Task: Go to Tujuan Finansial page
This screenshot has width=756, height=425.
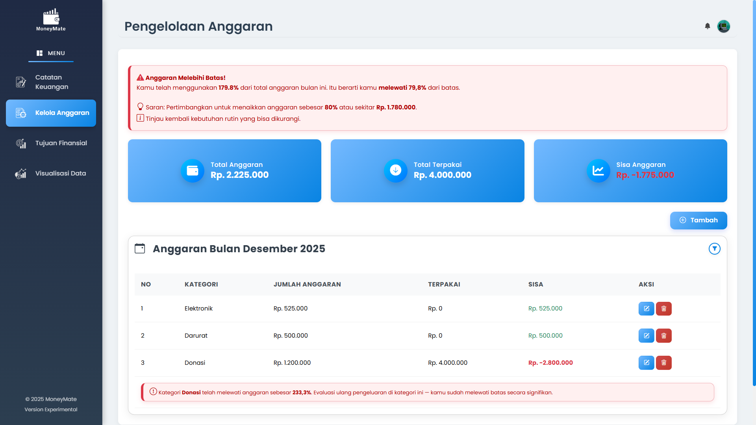Action: point(51,143)
